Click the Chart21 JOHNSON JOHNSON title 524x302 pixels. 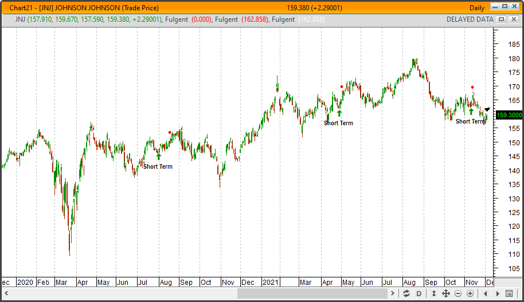click(x=84, y=7)
